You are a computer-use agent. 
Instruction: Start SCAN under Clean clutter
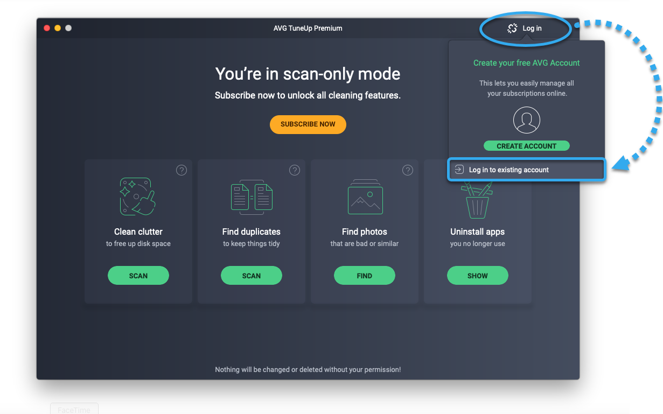[x=138, y=276]
